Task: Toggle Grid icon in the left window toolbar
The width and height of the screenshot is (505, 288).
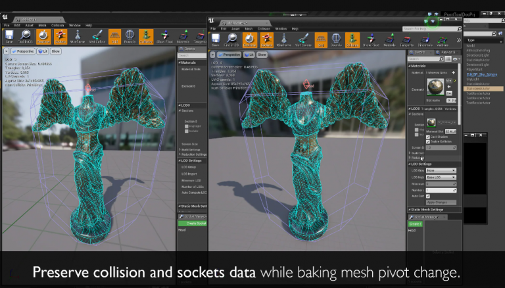Action: click(x=114, y=36)
